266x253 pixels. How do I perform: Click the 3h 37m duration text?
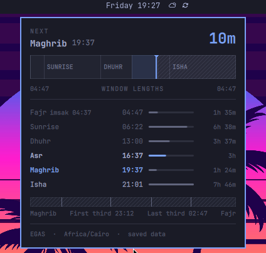pyautogui.click(x=225, y=141)
